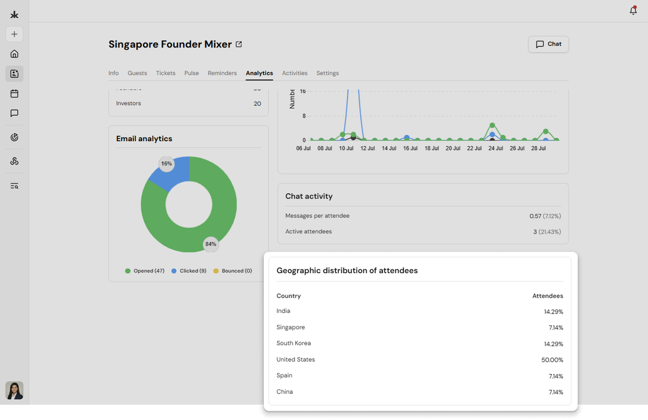
Task: Click the Investors count 20
Action: pyautogui.click(x=257, y=104)
